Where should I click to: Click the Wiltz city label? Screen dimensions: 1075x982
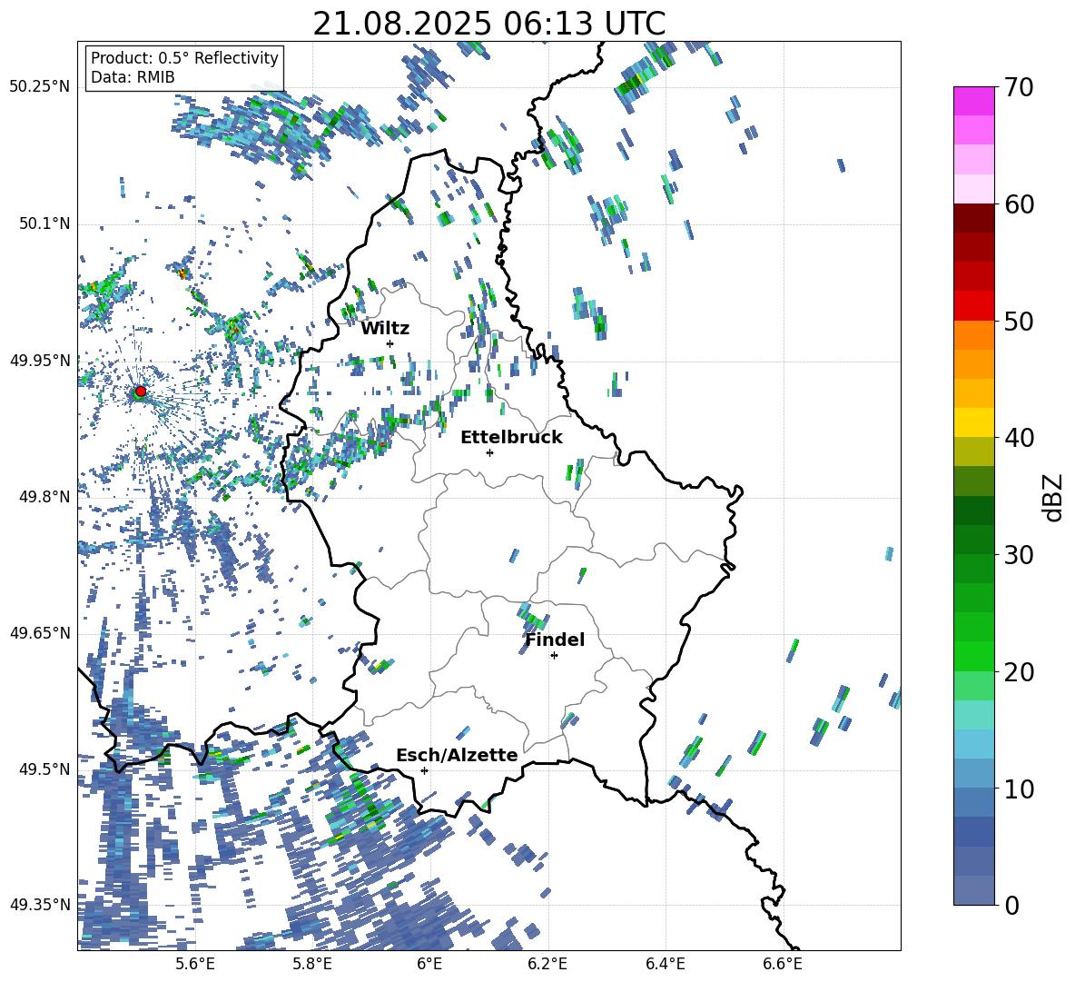385,329
